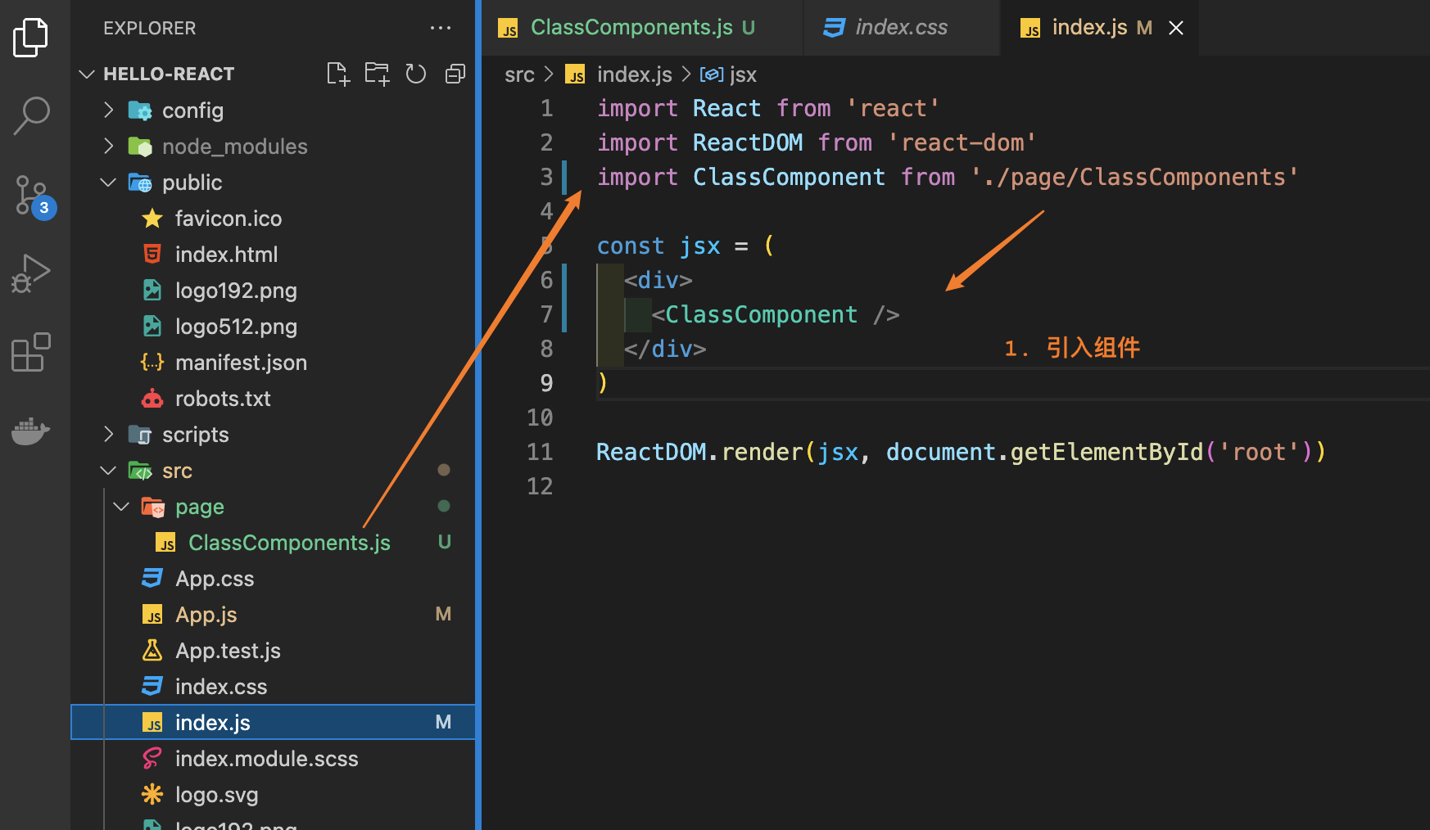Close the index.js editor tab

1176,28
